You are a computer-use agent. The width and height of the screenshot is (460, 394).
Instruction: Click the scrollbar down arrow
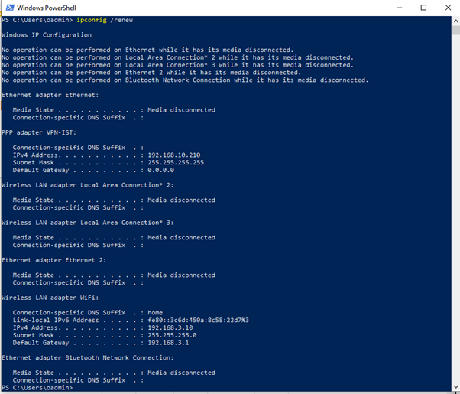tap(455, 386)
